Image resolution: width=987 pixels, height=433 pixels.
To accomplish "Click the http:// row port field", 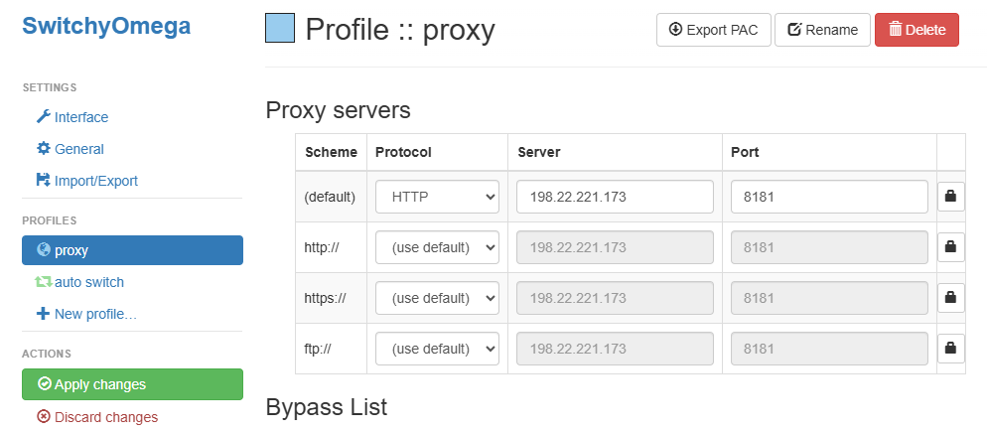I will (x=830, y=247).
